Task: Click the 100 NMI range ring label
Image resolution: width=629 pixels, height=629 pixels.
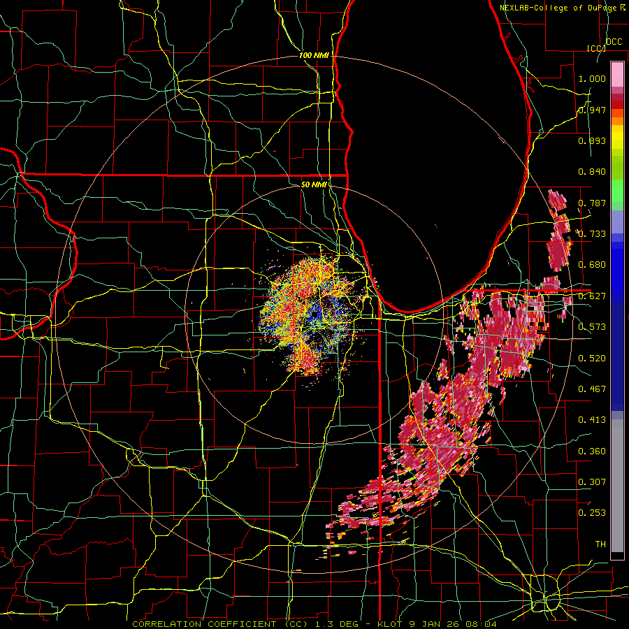Action: 314,55
